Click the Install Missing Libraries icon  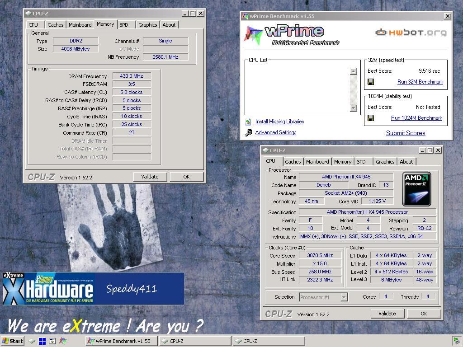tap(248, 122)
